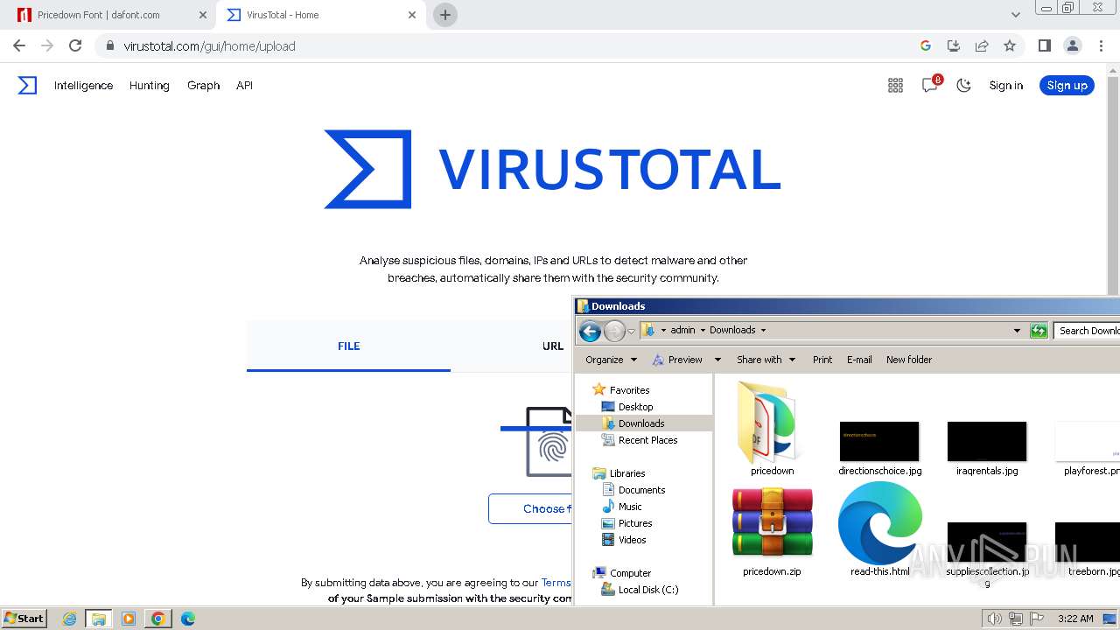The image size is (1120, 630).
Task: Click the volume icon in system tray
Action: pyautogui.click(x=994, y=619)
